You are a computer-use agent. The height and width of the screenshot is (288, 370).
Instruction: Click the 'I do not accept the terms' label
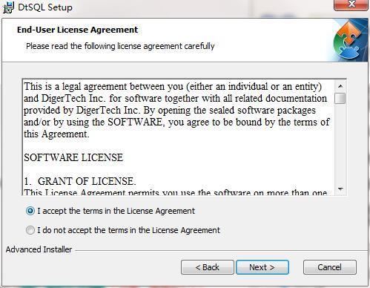128,230
